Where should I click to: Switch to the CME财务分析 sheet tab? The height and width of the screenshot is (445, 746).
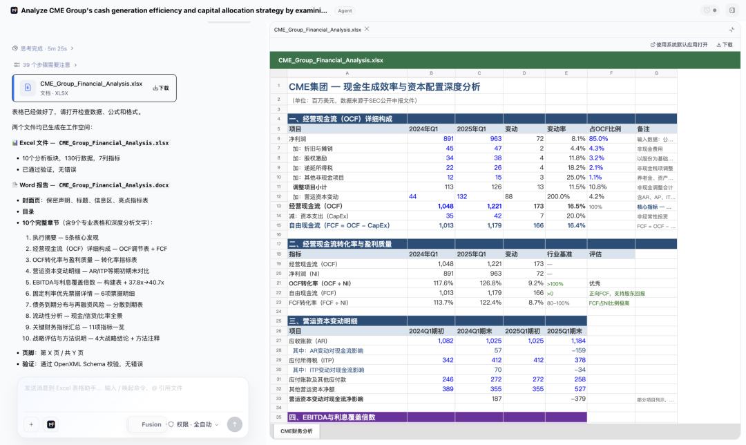(x=296, y=431)
